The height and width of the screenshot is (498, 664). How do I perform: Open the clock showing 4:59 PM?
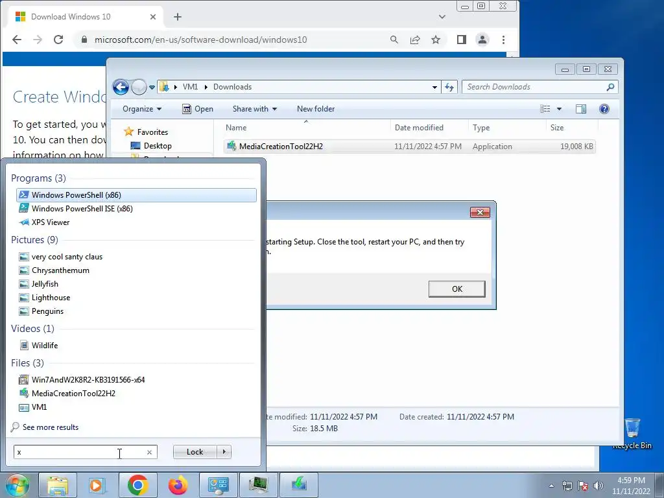[x=631, y=486]
